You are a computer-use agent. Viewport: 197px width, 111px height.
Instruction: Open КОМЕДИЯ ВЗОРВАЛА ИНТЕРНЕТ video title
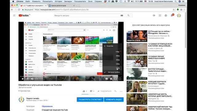tap(157, 83)
